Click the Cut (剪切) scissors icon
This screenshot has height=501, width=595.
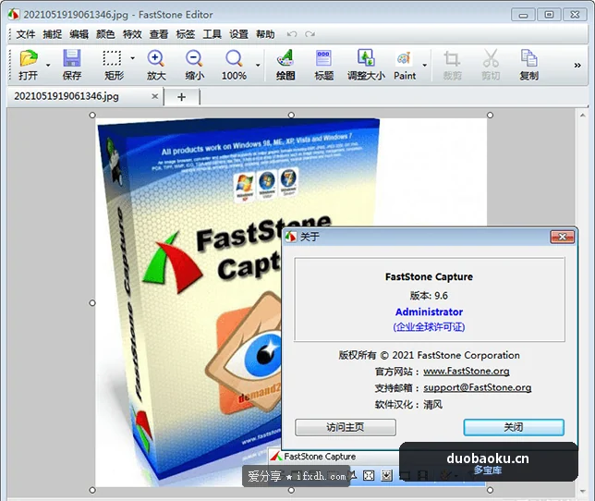click(491, 58)
